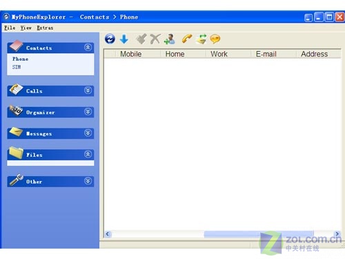Image resolution: width=345 pixels, height=259 pixels.
Task: Expand the Calls panel chevron
Action: [88, 90]
